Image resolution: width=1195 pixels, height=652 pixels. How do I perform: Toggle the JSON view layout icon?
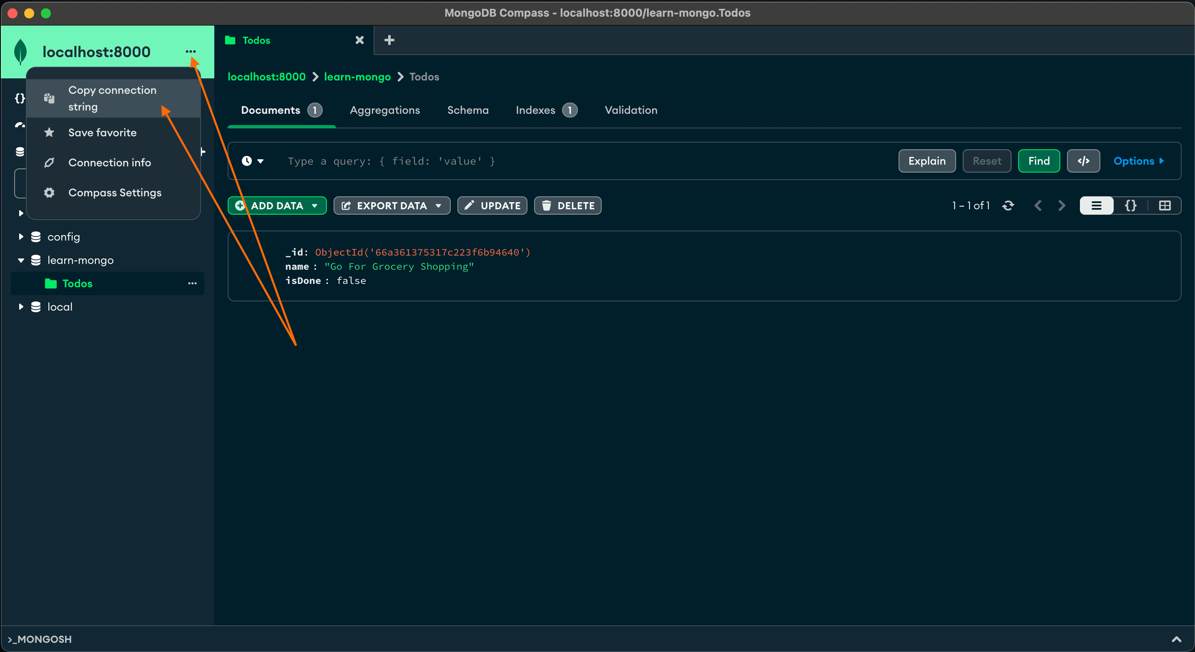click(1130, 206)
